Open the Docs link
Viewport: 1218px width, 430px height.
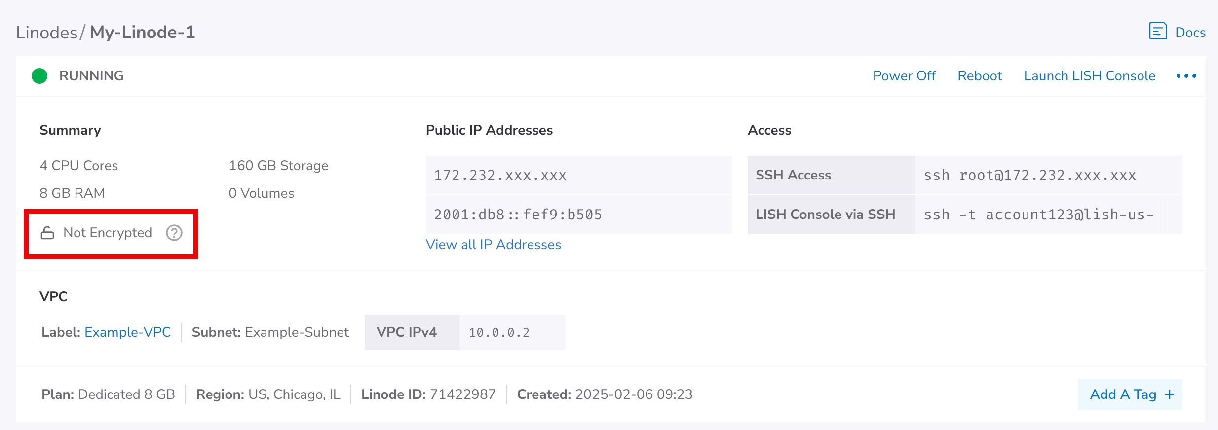(1190, 33)
